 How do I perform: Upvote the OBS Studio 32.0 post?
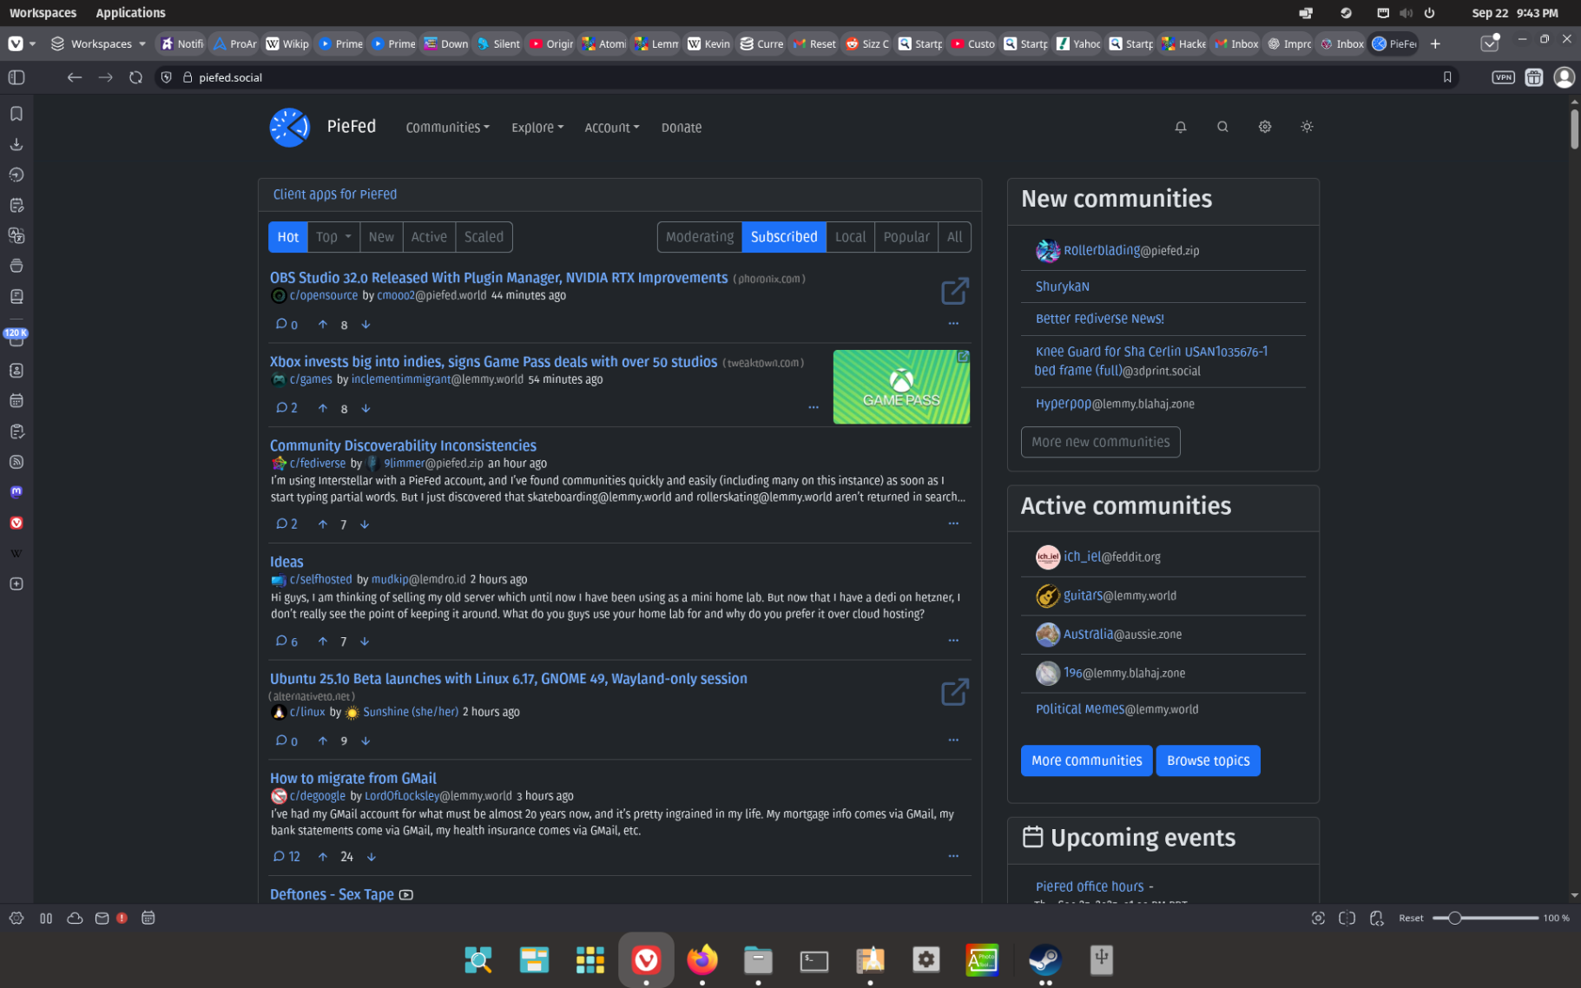coord(323,325)
